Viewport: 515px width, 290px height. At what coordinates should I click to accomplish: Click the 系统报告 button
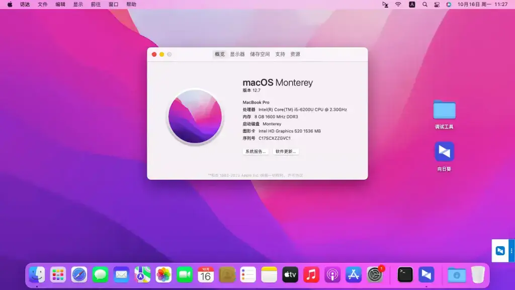point(255,152)
